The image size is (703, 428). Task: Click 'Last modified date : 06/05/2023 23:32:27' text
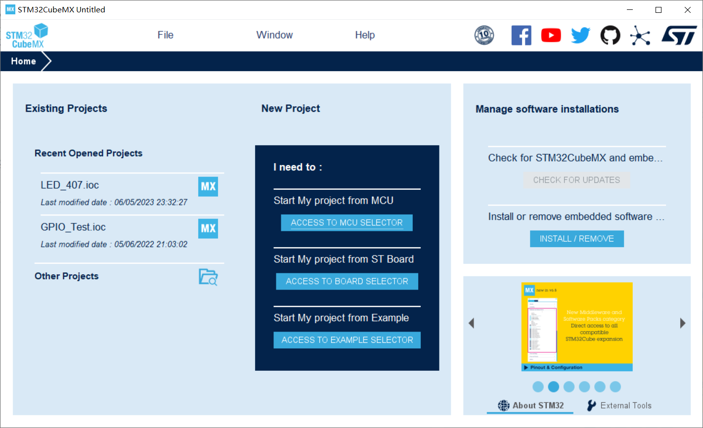[x=114, y=202]
